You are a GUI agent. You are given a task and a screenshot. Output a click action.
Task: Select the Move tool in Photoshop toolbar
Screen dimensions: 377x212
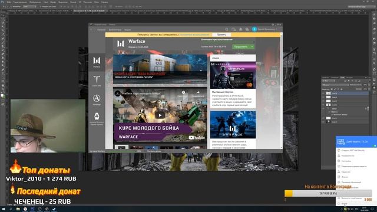pyautogui.click(x=3, y=15)
